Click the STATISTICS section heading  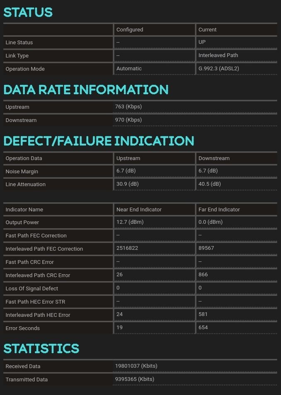pos(41,349)
